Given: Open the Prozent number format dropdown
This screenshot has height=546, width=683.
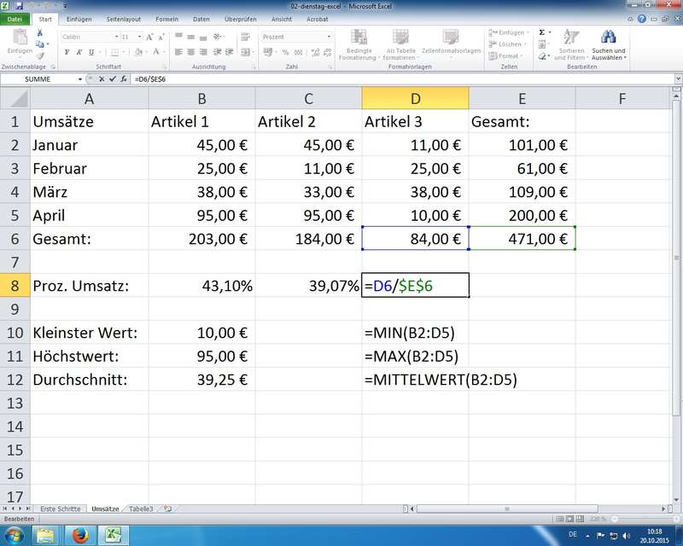Looking at the screenshot, I should 329,37.
